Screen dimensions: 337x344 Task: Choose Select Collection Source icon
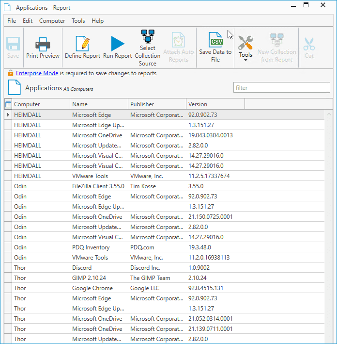pos(148,36)
